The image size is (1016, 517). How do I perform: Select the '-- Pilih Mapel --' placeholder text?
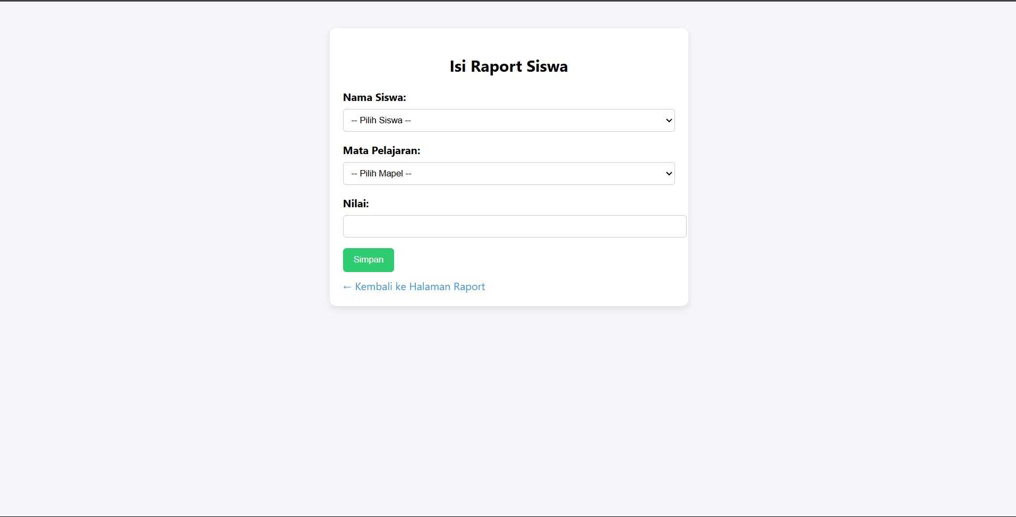[x=381, y=174]
